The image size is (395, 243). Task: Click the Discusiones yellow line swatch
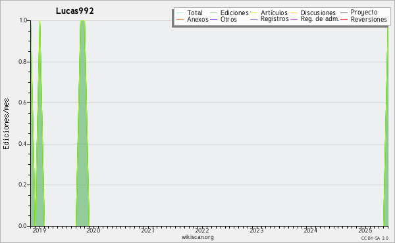tap(294, 12)
